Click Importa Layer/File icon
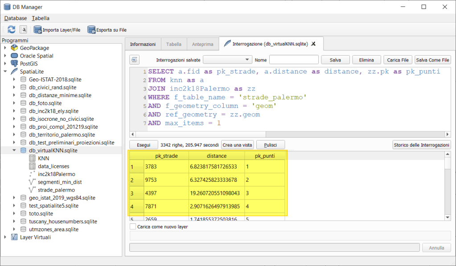Screen dimensions: 456x266 (x=38, y=29)
